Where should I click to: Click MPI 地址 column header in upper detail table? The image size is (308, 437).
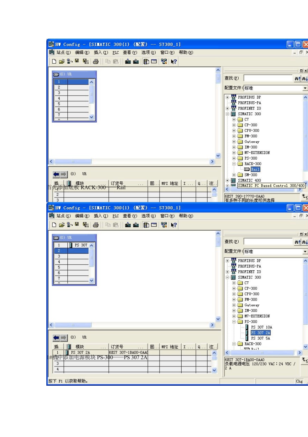(x=170, y=183)
